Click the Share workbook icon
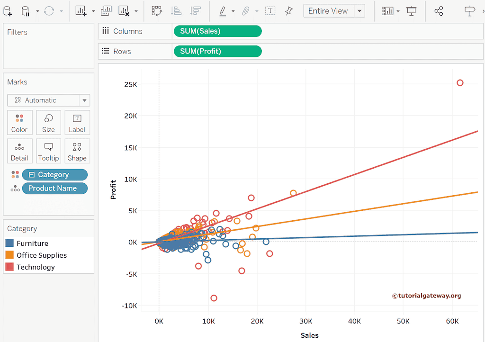The image size is (485, 342). pyautogui.click(x=439, y=11)
